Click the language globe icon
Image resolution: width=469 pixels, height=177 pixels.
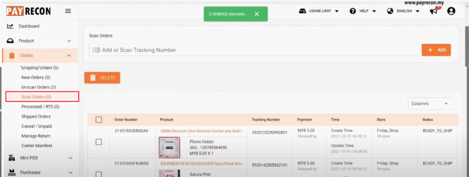pyautogui.click(x=390, y=11)
